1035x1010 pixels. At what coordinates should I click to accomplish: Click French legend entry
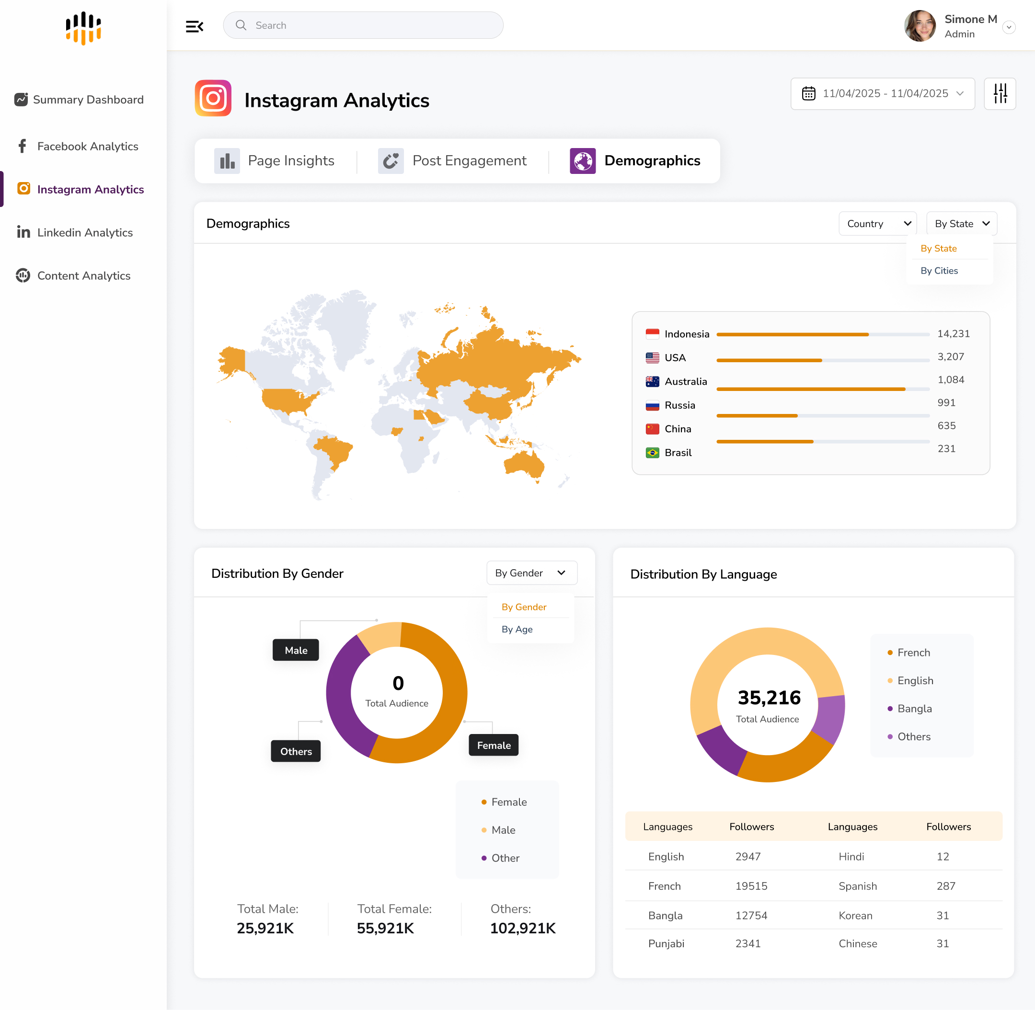pyautogui.click(x=909, y=653)
